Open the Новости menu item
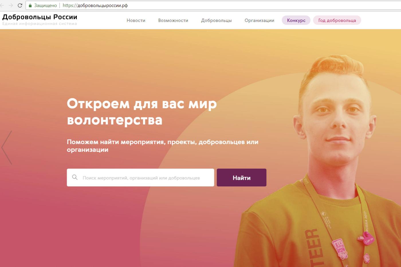The height and width of the screenshot is (267, 401). 136,20
